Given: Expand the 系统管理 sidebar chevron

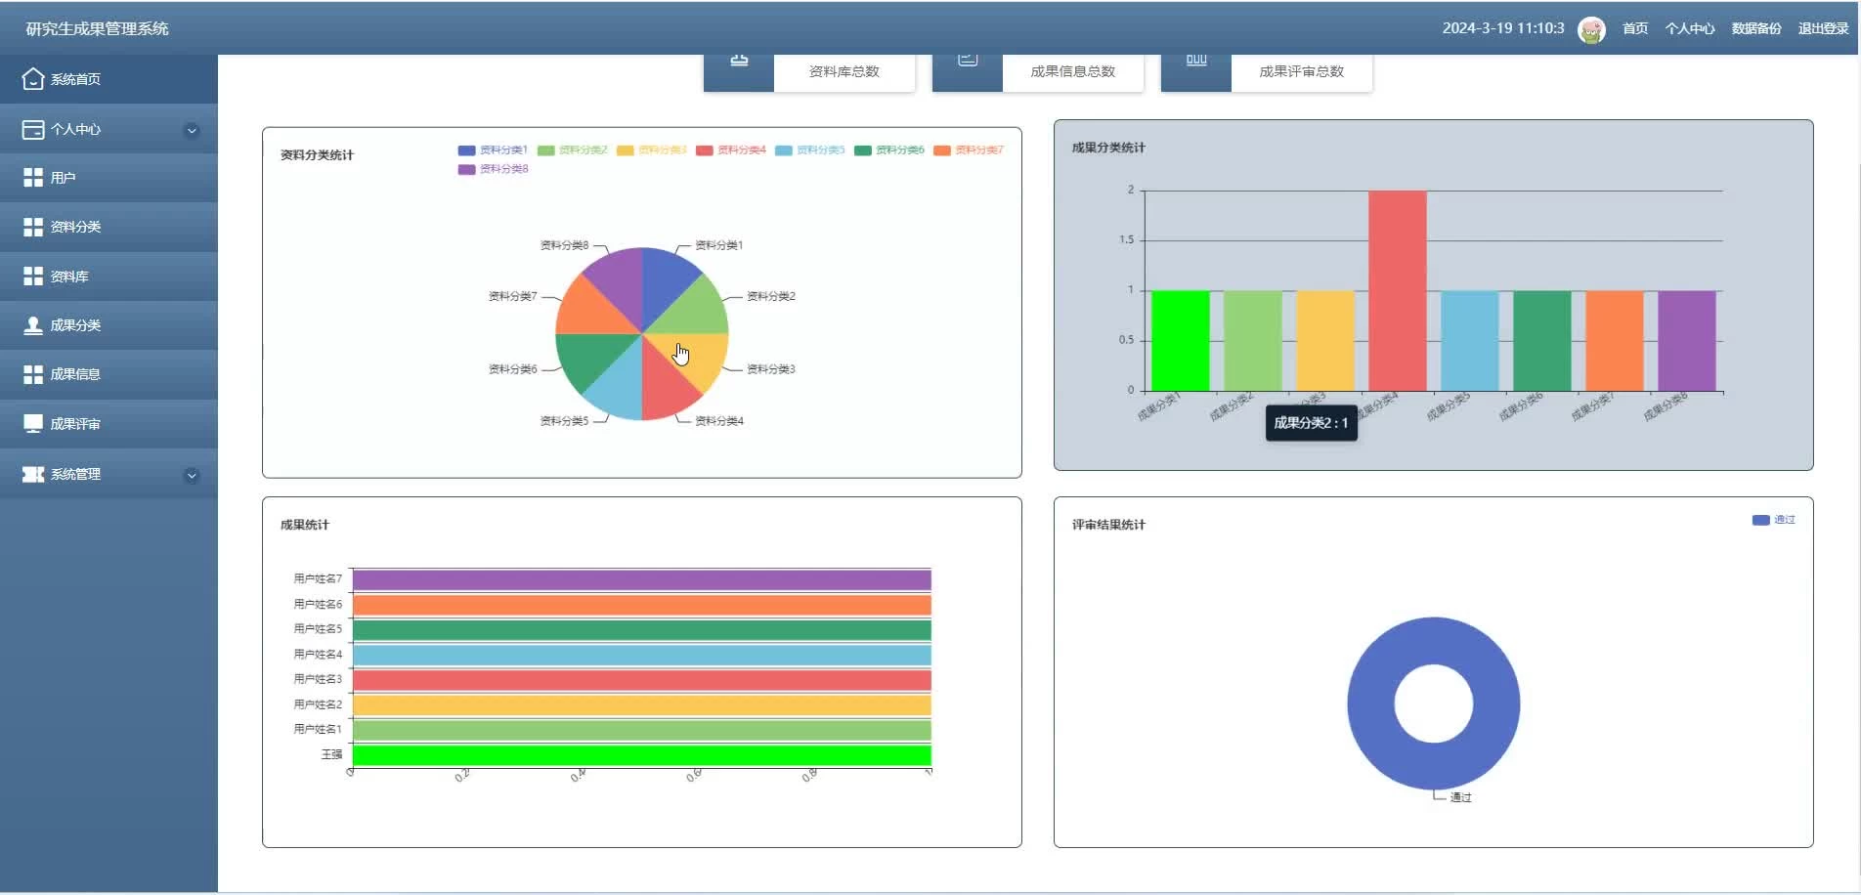Looking at the screenshot, I should pos(192,475).
